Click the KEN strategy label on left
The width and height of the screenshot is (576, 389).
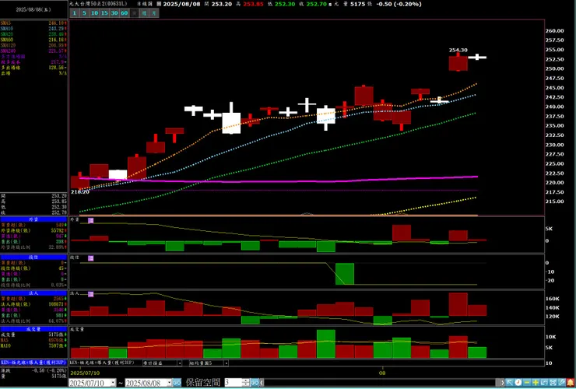tap(33, 363)
